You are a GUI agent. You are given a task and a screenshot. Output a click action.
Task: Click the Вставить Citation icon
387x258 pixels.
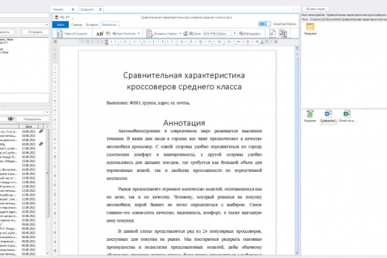click(x=149, y=33)
